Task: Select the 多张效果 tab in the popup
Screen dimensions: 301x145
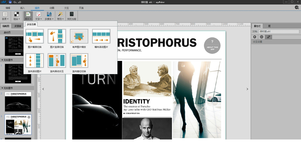Action: point(31,24)
